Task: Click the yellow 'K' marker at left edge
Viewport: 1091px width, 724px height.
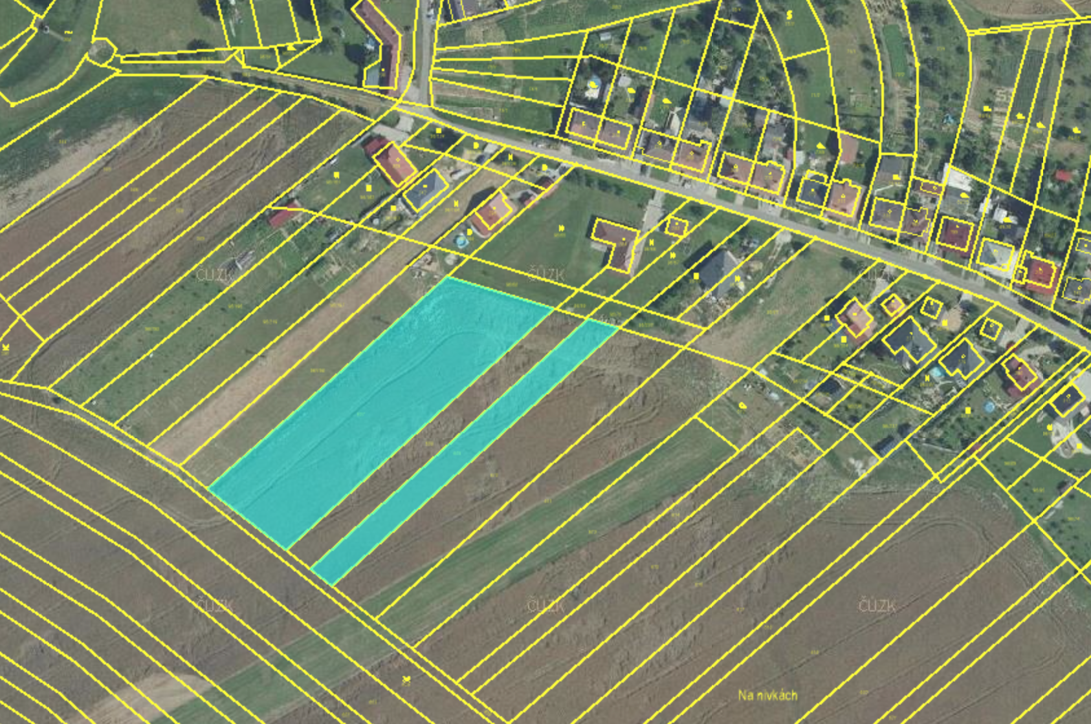Action: point(6,347)
